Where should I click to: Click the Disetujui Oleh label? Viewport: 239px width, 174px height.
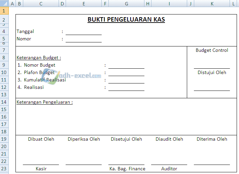point(126,139)
